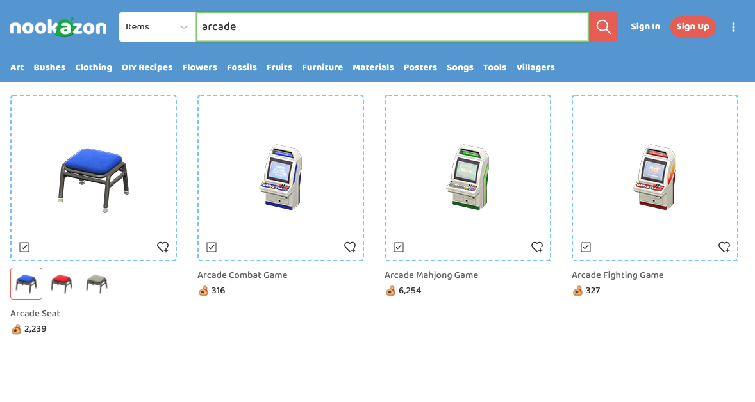Click the search magnifying glass icon
The image size is (755, 402).
(x=602, y=27)
